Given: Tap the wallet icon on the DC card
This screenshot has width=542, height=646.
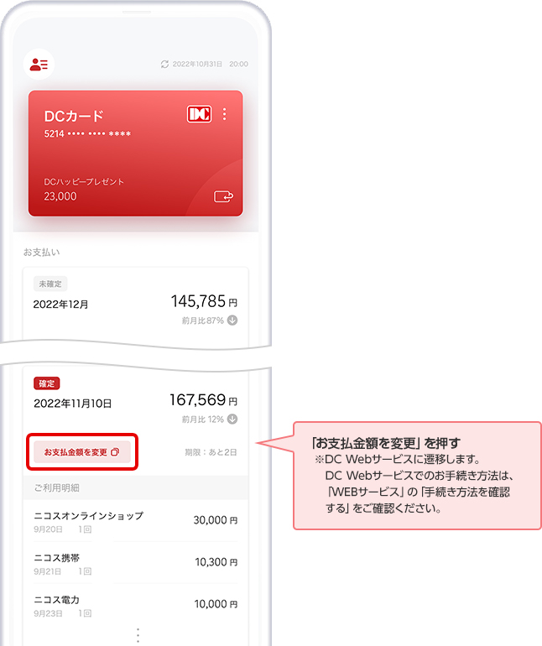Looking at the screenshot, I should point(222,196).
